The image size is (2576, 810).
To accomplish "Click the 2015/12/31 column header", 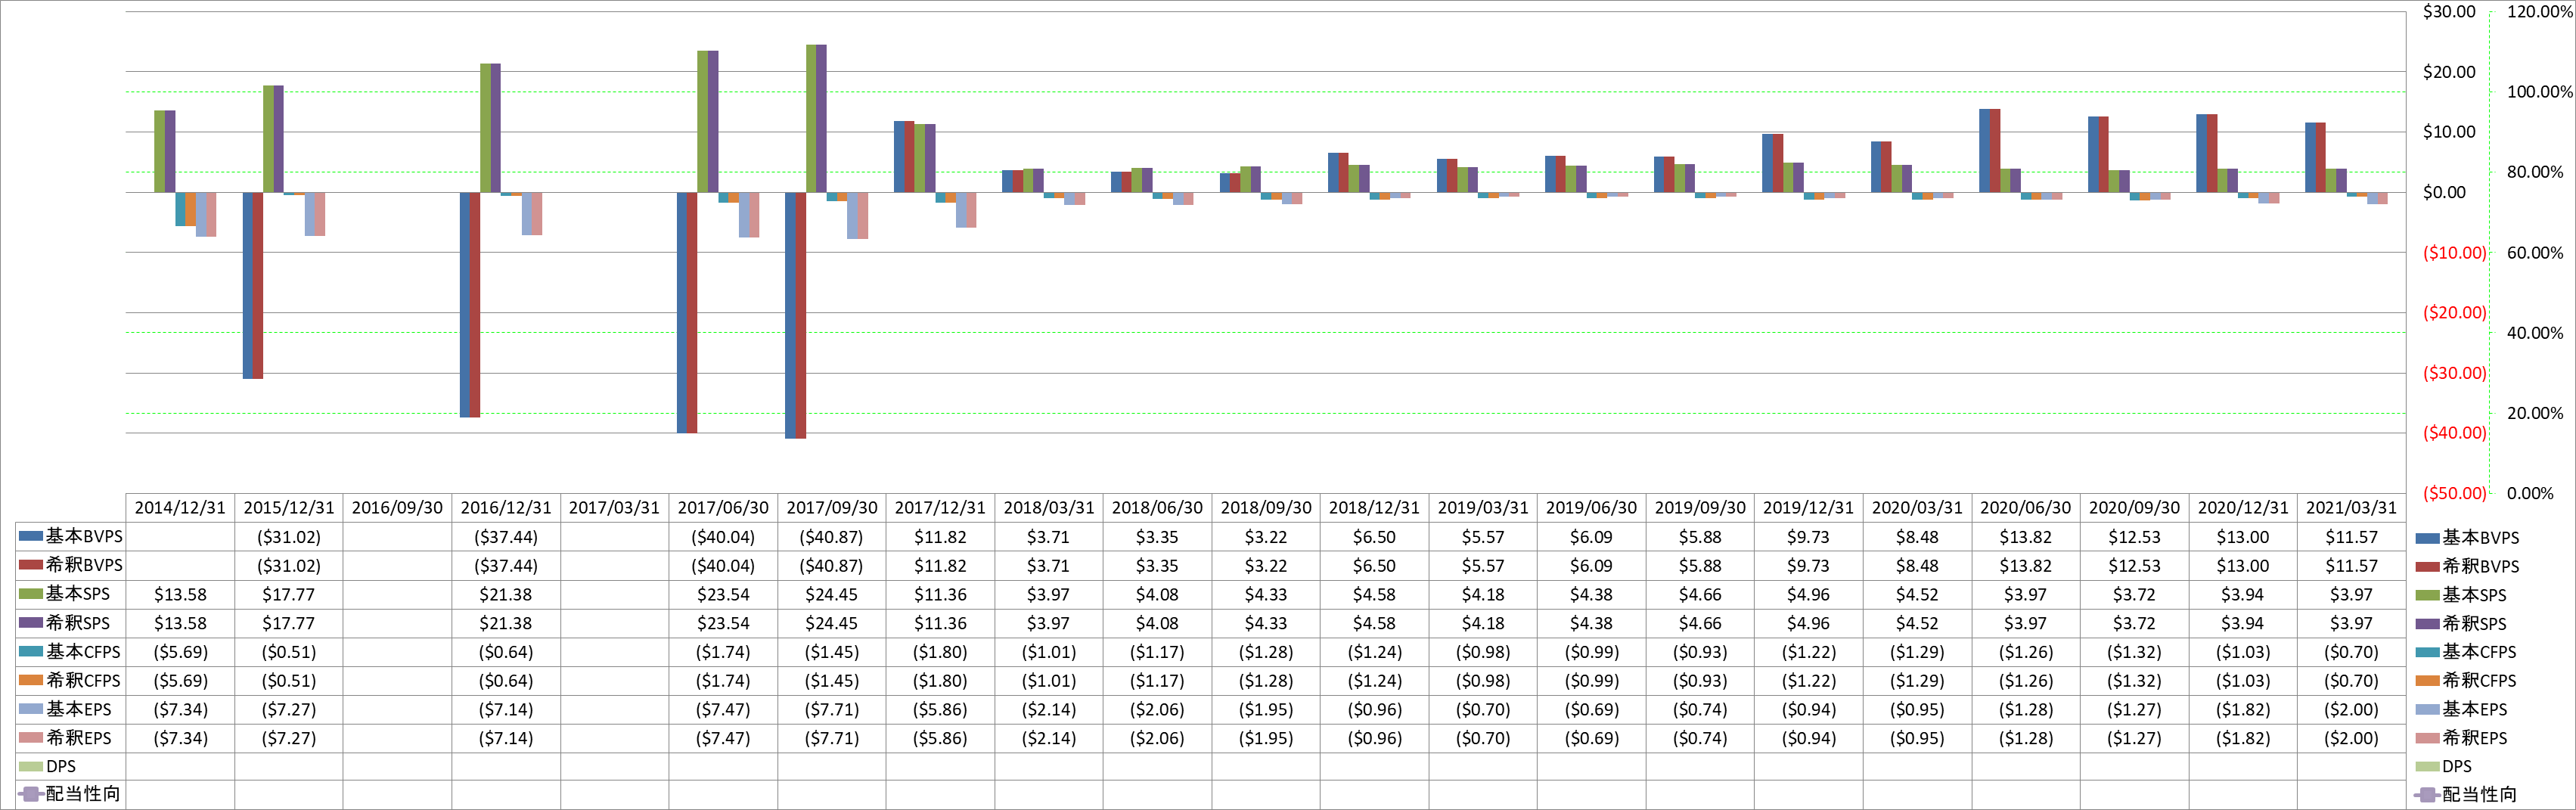I will click(x=289, y=508).
